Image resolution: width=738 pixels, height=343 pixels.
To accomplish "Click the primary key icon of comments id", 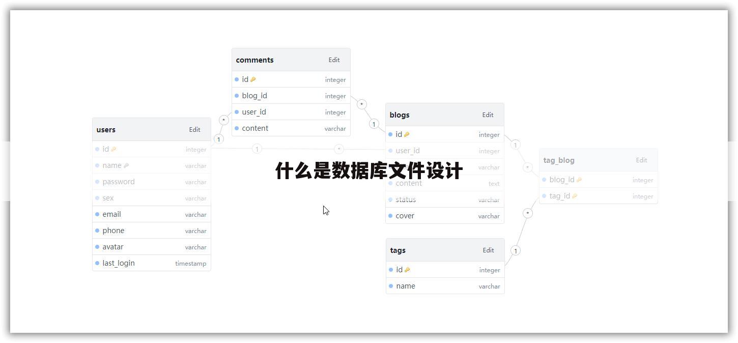I will click(253, 79).
